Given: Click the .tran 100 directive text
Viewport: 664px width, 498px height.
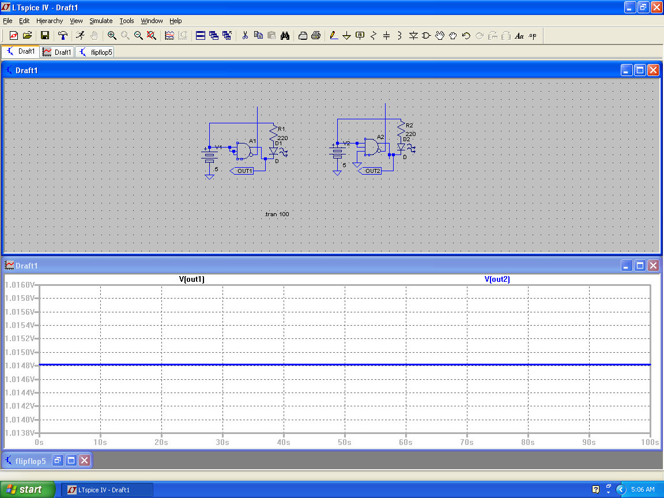Looking at the screenshot, I should tap(277, 214).
